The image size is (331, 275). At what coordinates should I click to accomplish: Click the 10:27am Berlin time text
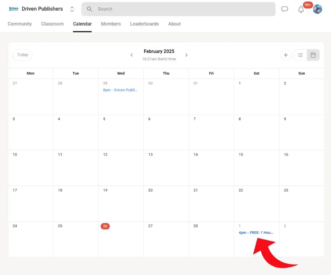coord(159,59)
